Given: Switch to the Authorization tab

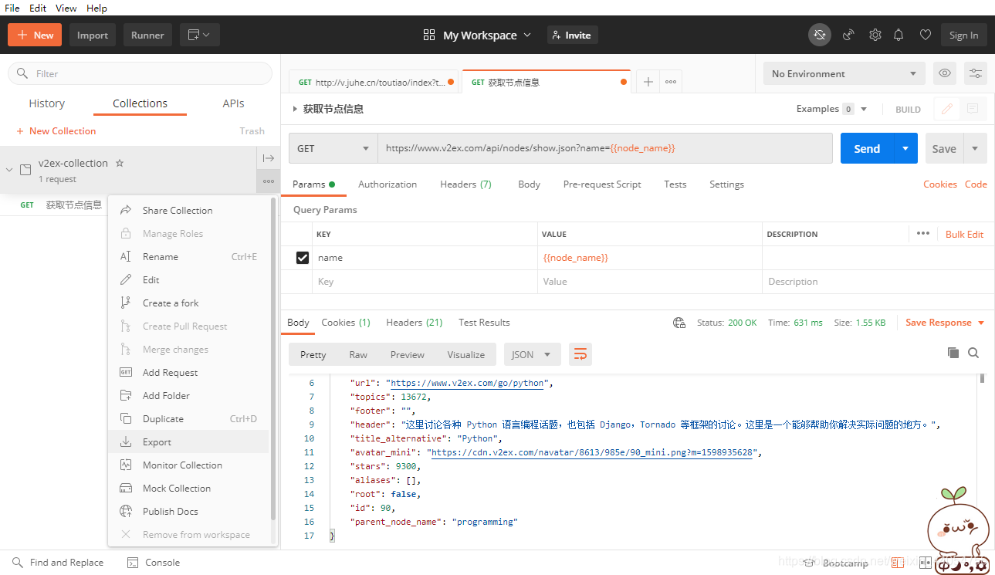Looking at the screenshot, I should click(x=388, y=184).
